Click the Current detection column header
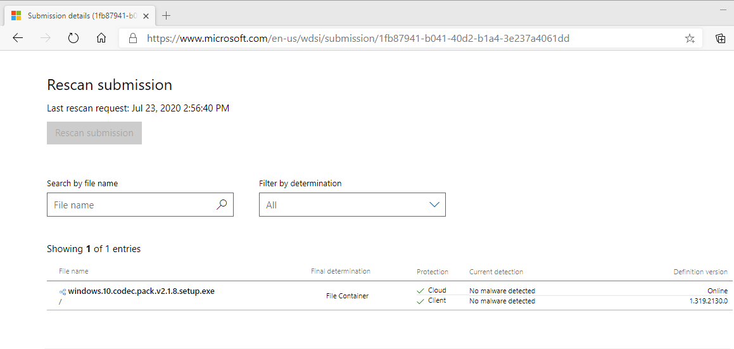This screenshot has width=734, height=349. tap(496, 272)
